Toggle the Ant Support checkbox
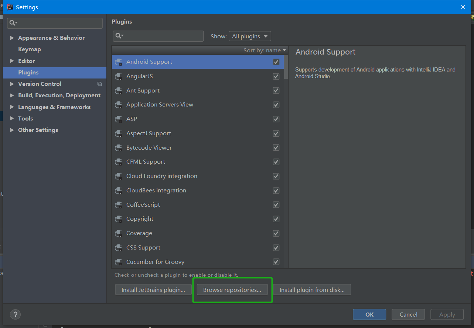This screenshot has width=474, height=328. click(276, 91)
